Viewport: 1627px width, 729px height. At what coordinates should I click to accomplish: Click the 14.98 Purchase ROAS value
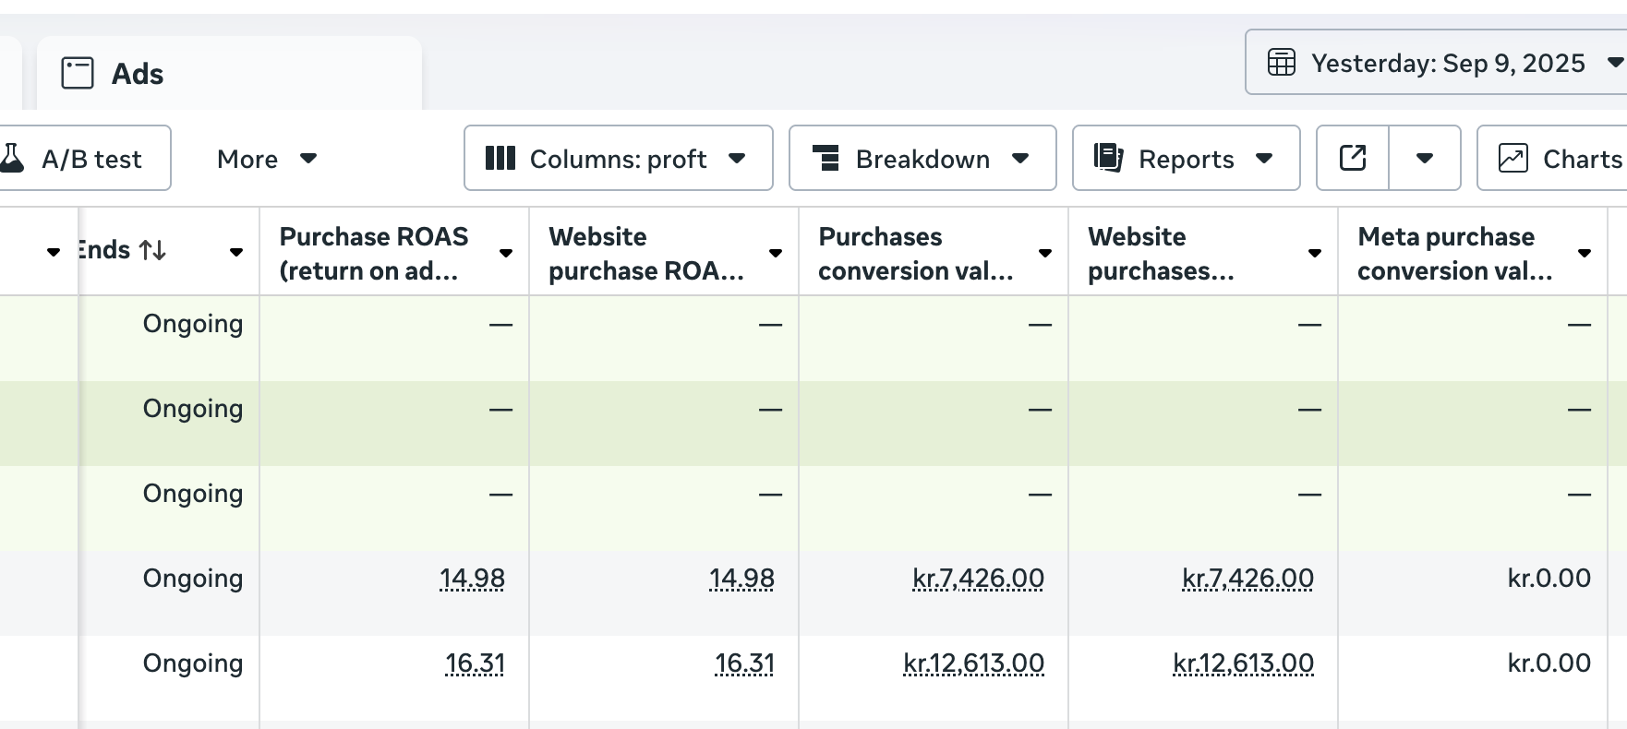[472, 579]
